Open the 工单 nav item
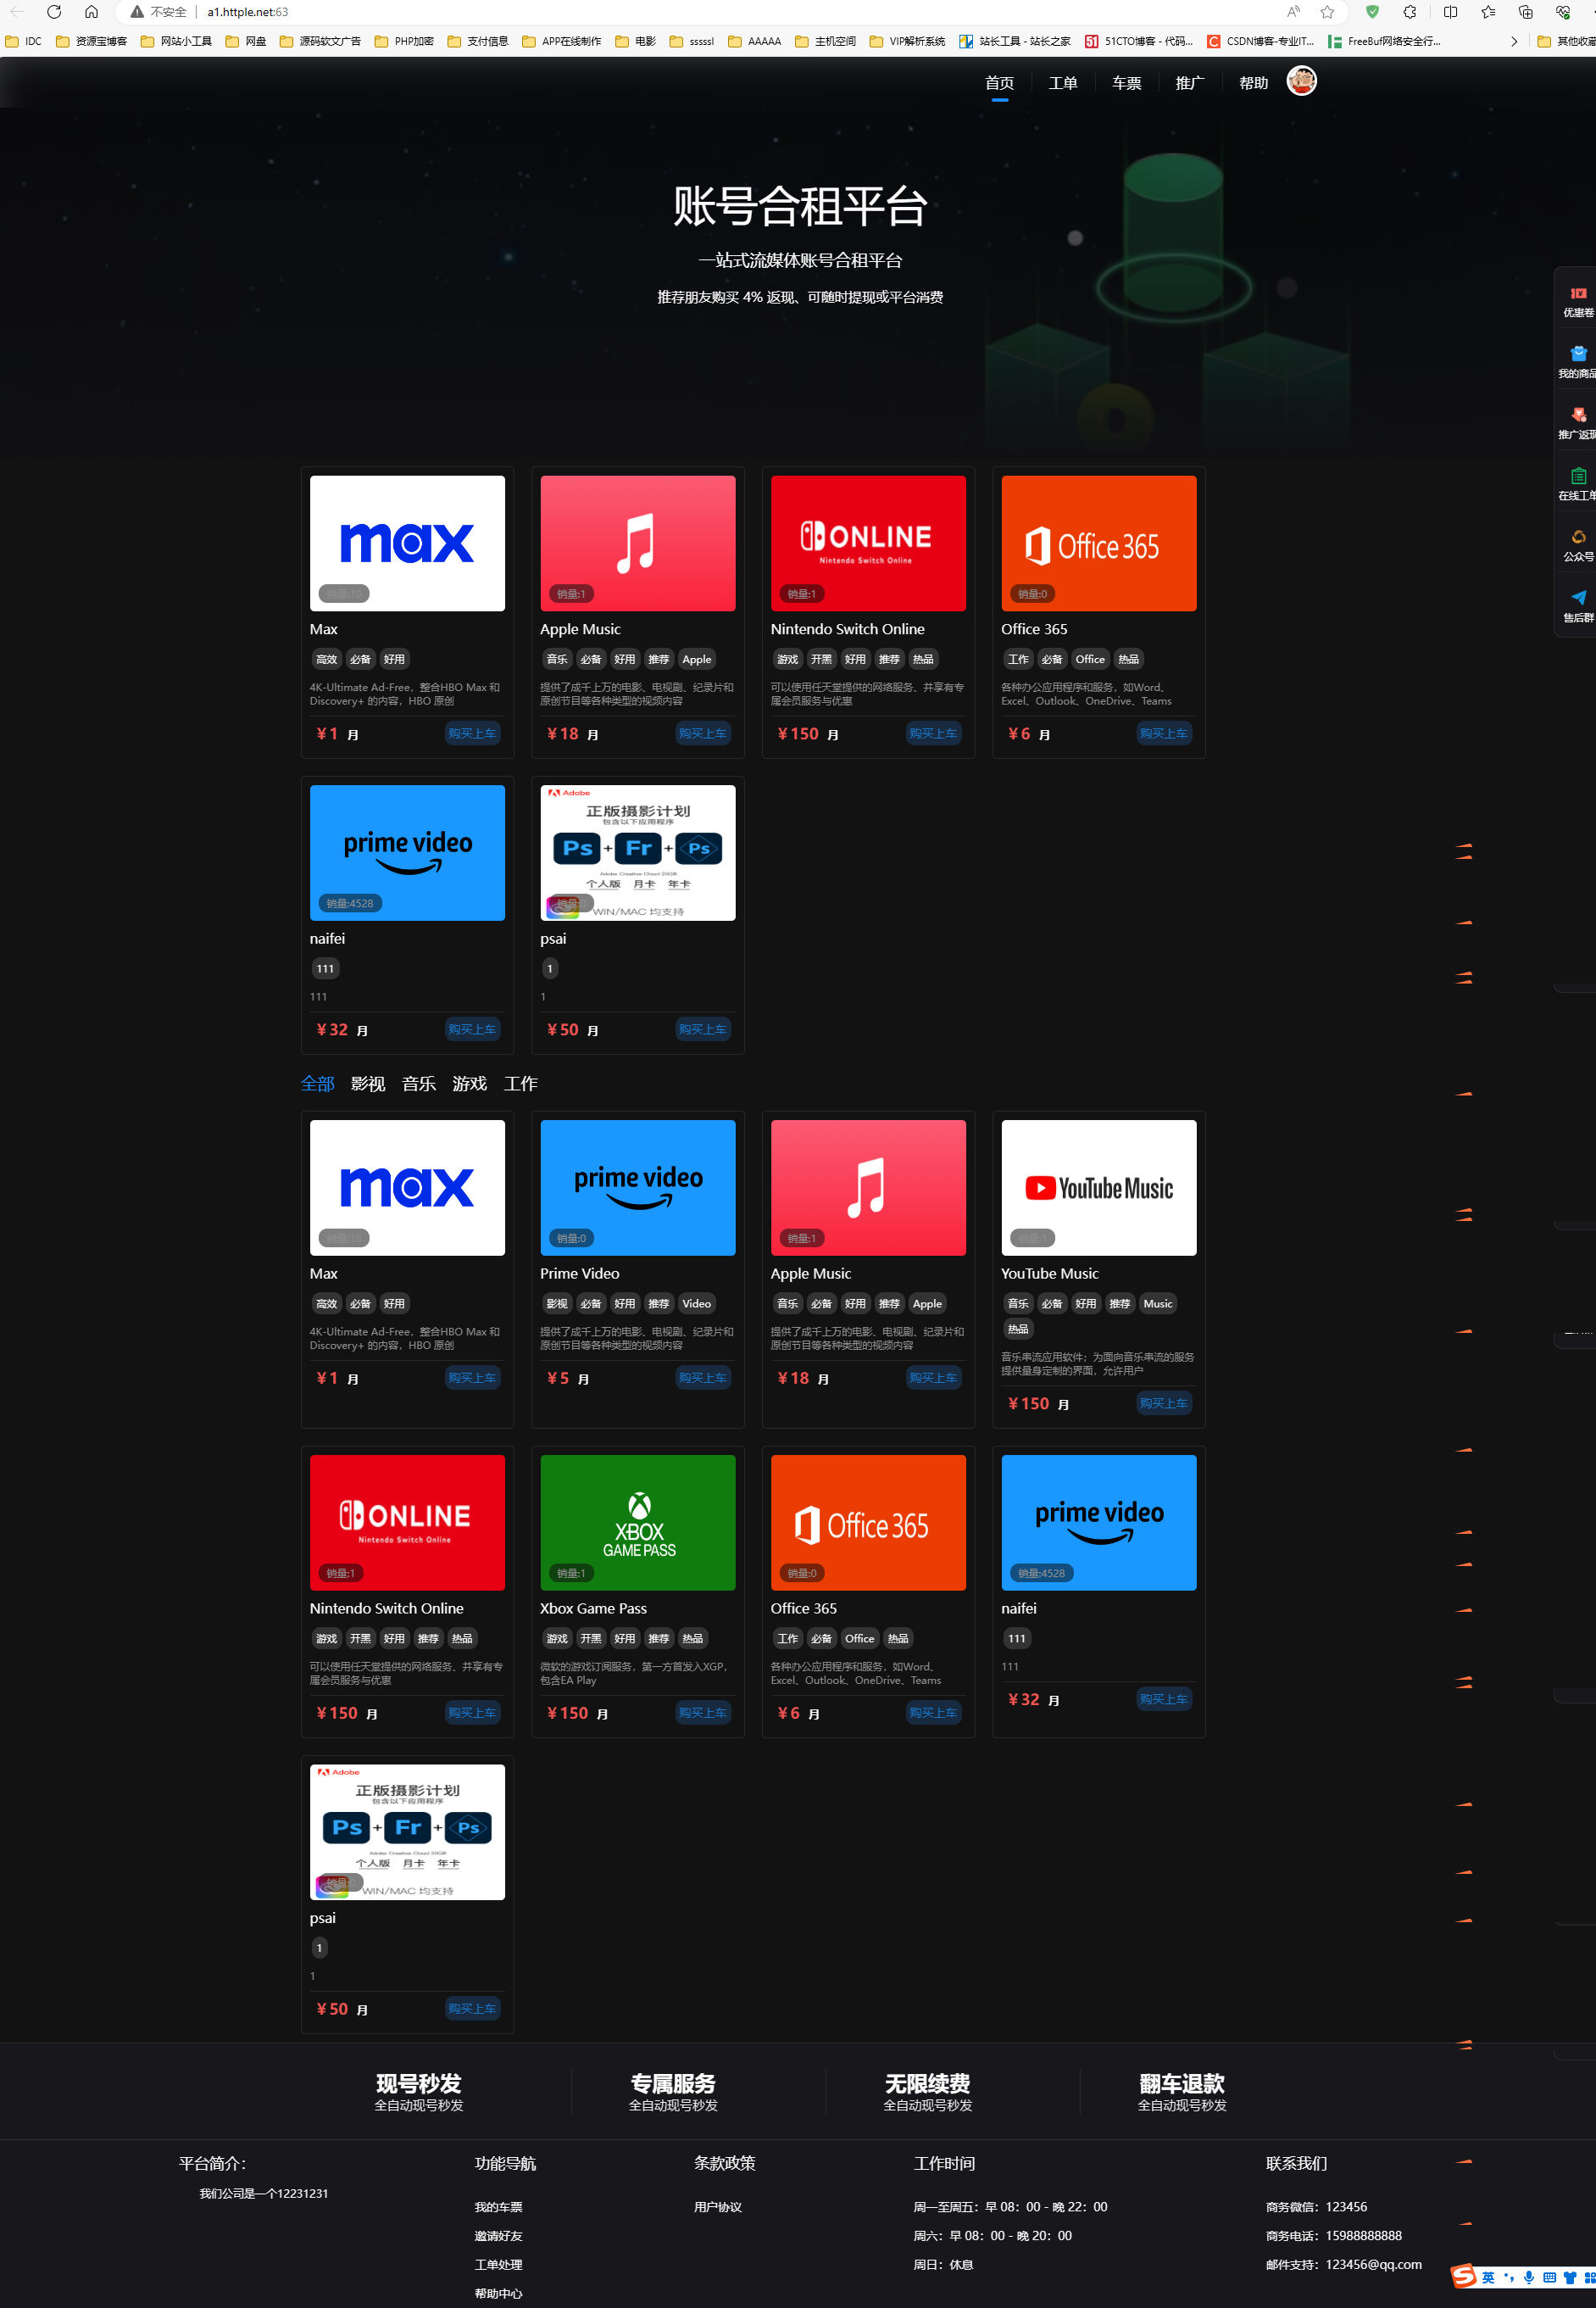Viewport: 1596px width, 2308px height. (1063, 83)
